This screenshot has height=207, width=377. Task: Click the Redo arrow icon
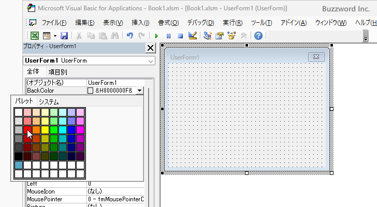(141, 36)
